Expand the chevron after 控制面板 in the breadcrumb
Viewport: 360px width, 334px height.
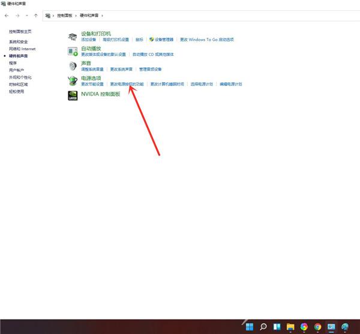click(76, 16)
